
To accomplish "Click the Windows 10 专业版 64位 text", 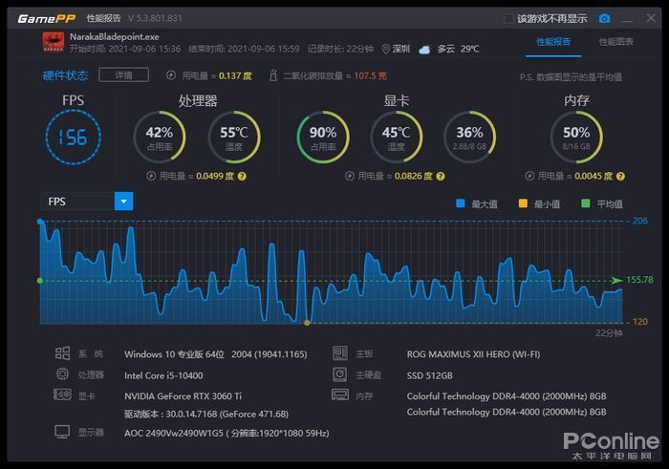I will click(x=174, y=354).
